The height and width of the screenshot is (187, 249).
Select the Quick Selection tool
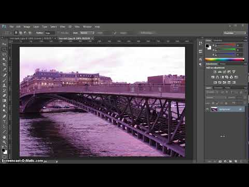[x=4, y=60]
